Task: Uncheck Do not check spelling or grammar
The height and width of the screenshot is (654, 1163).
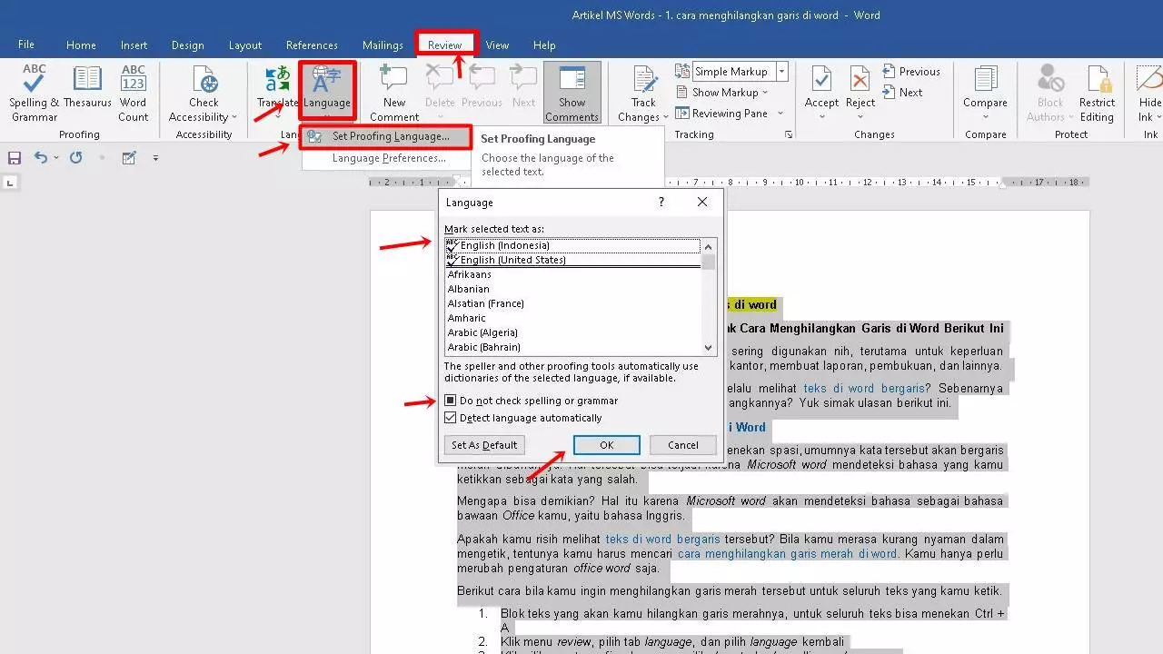Action: click(450, 400)
